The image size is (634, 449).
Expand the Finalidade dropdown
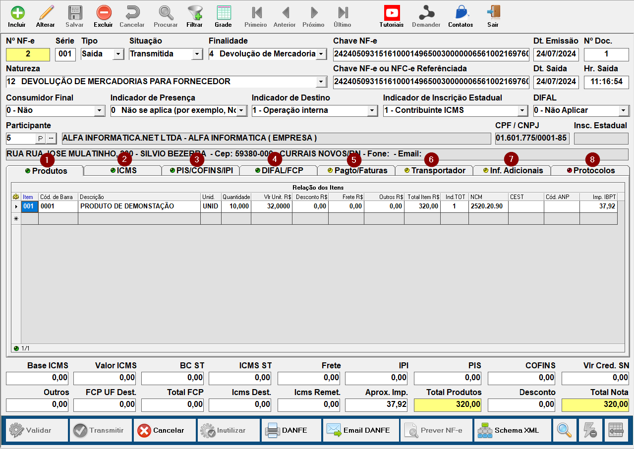click(x=321, y=54)
